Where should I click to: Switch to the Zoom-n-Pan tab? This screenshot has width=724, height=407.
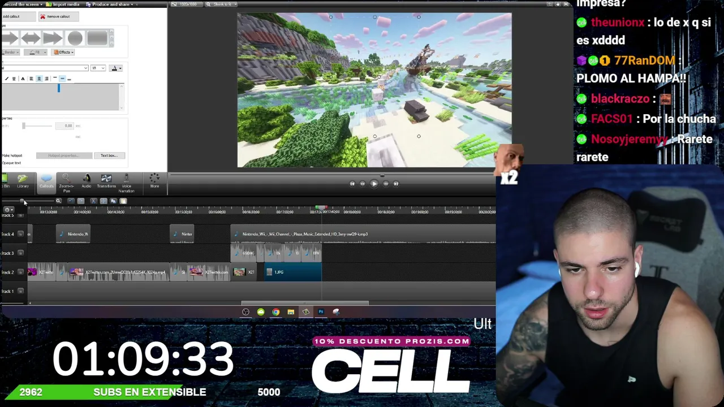[66, 183]
